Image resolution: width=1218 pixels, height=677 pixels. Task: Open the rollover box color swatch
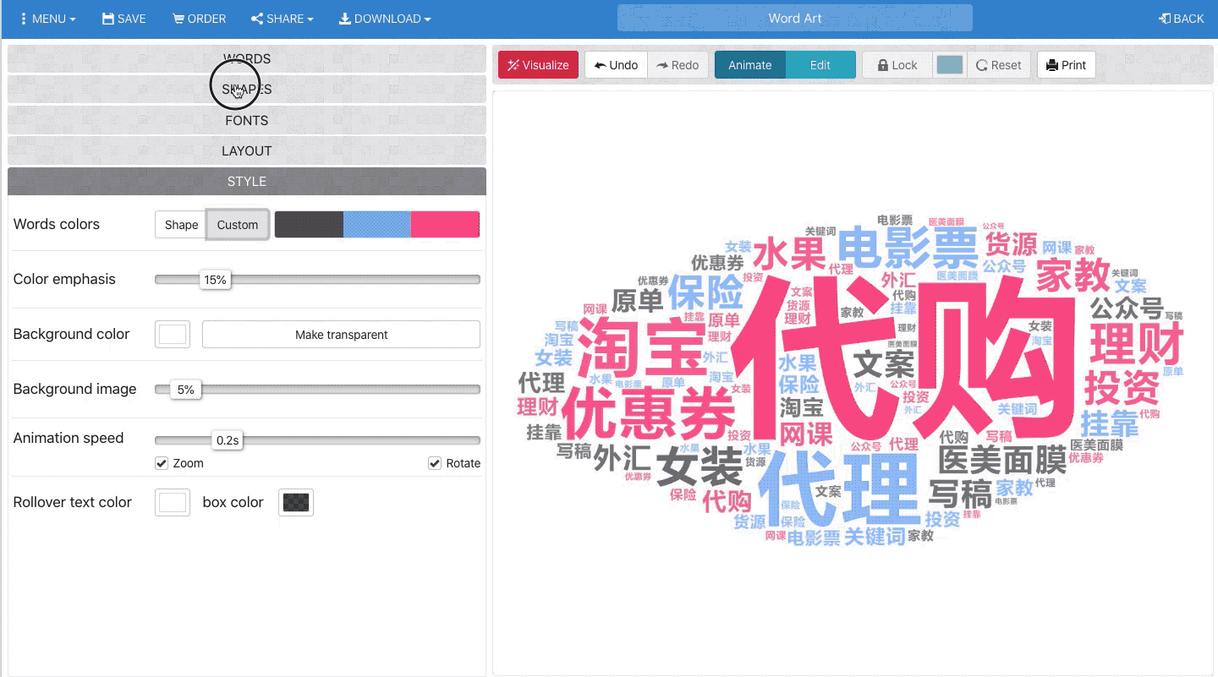296,502
